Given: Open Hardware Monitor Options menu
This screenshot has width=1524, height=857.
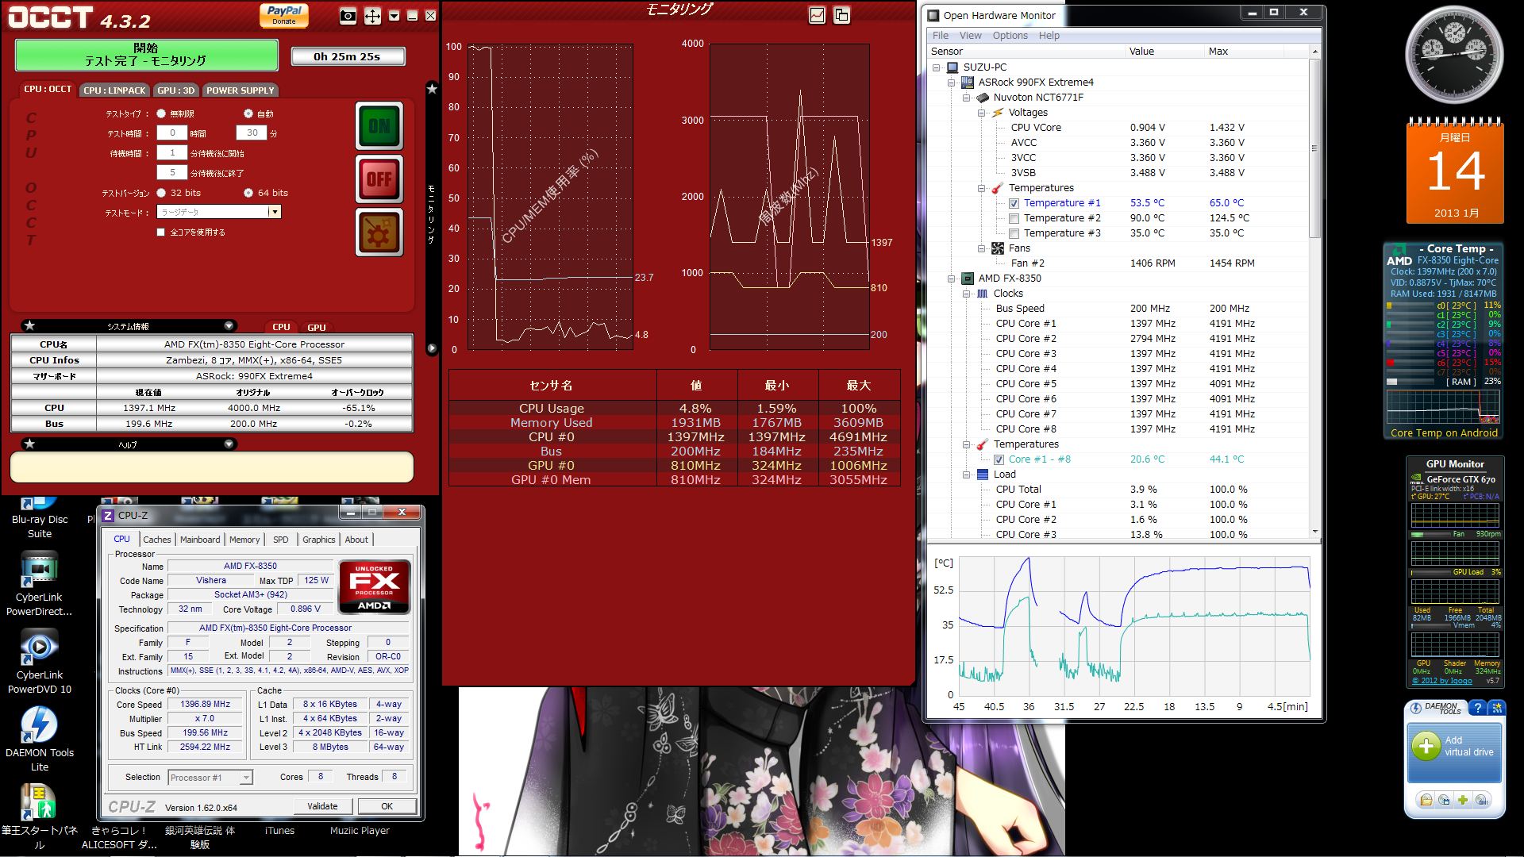Looking at the screenshot, I should click(x=1010, y=36).
